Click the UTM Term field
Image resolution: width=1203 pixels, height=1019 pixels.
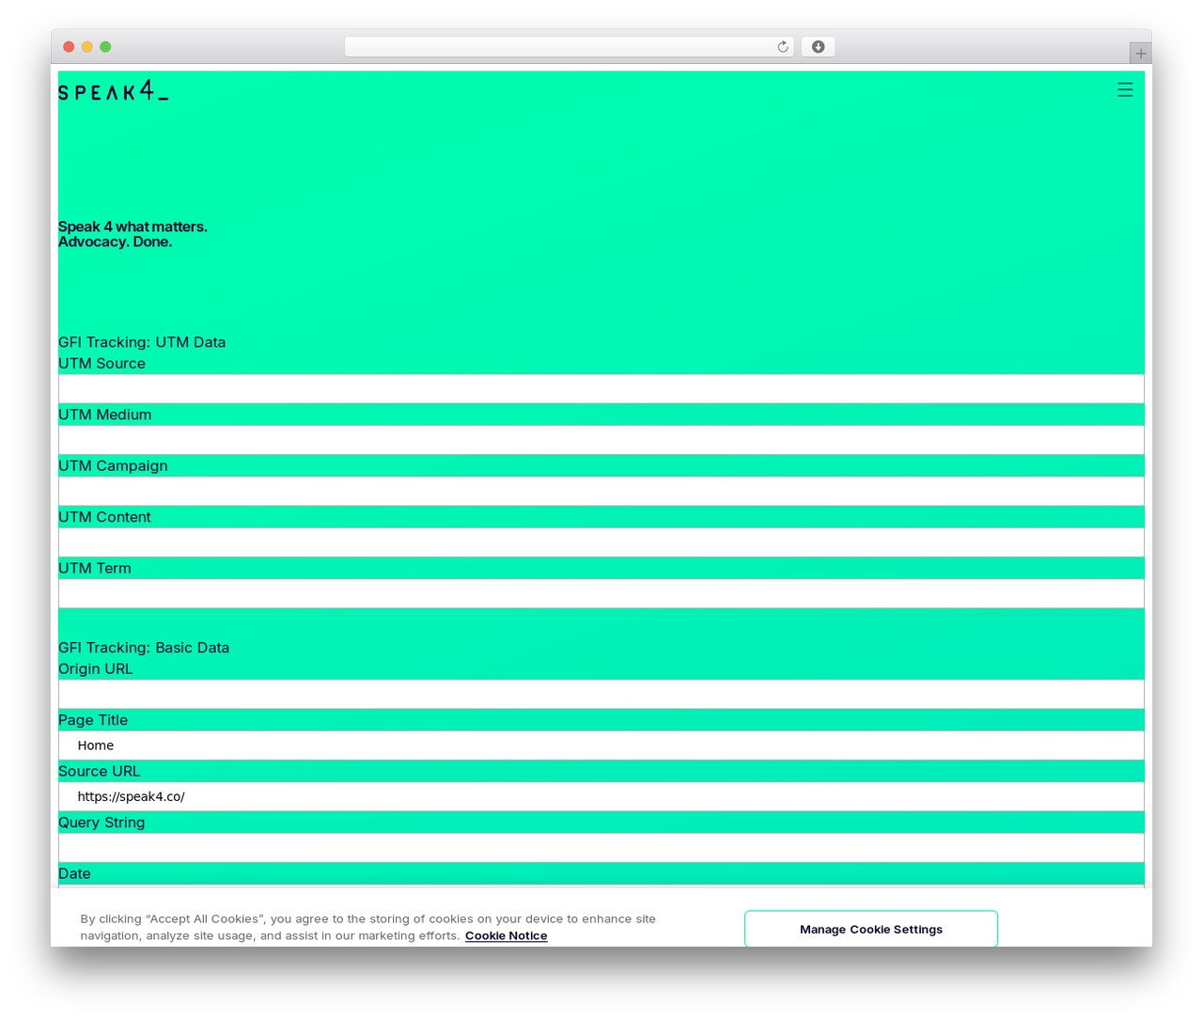click(601, 593)
